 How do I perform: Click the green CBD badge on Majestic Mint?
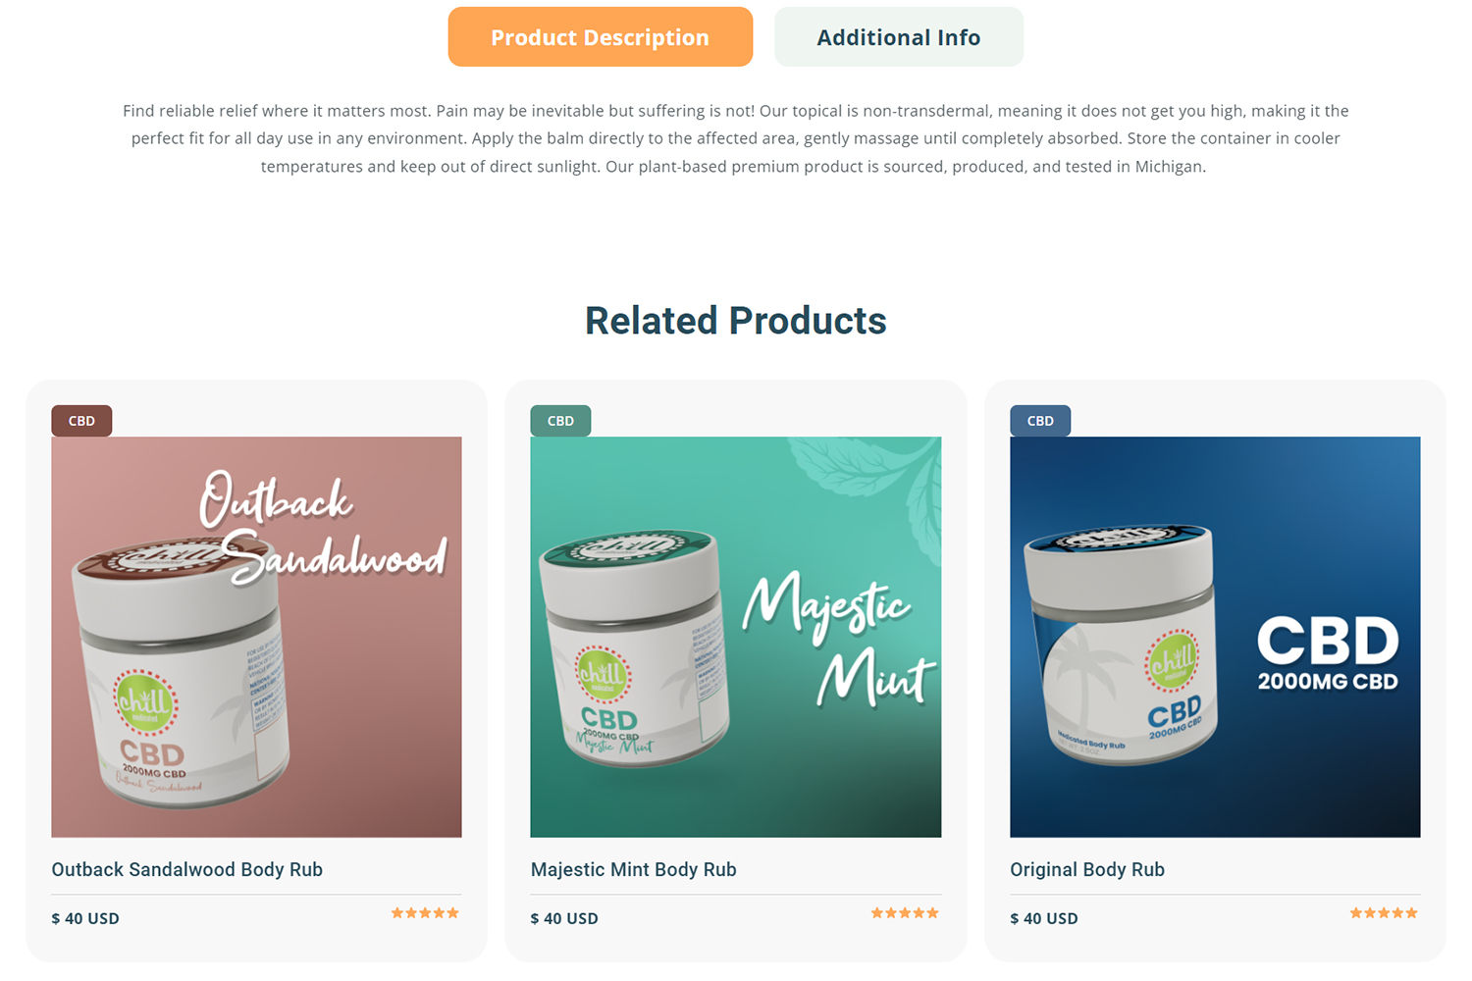560,421
